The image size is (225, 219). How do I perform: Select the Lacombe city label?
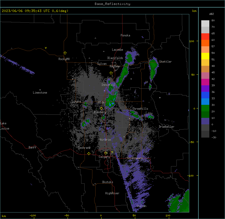tap(117, 50)
